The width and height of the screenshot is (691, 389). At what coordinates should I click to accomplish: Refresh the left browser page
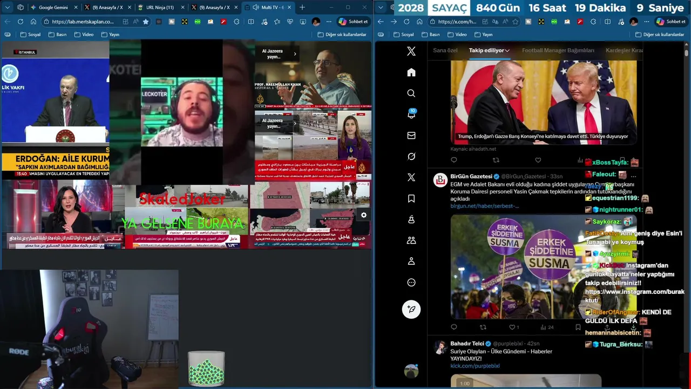click(x=21, y=22)
